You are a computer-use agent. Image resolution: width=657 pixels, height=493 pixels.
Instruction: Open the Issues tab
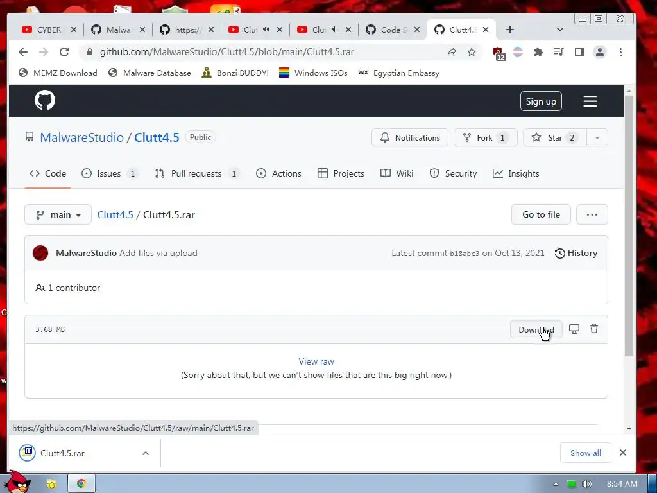point(110,173)
